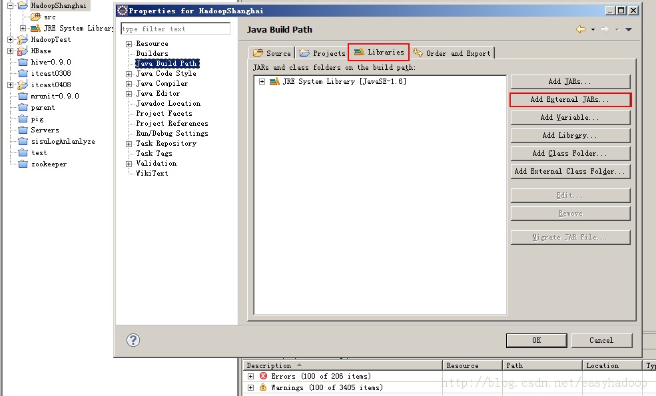Image resolution: width=656 pixels, height=396 pixels.
Task: Click the help question mark icon
Action: point(133,340)
